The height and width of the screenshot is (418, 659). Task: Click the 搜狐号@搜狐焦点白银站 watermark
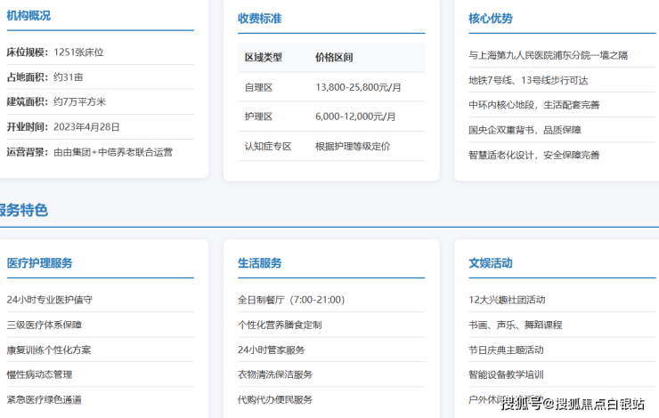pyautogui.click(x=573, y=404)
